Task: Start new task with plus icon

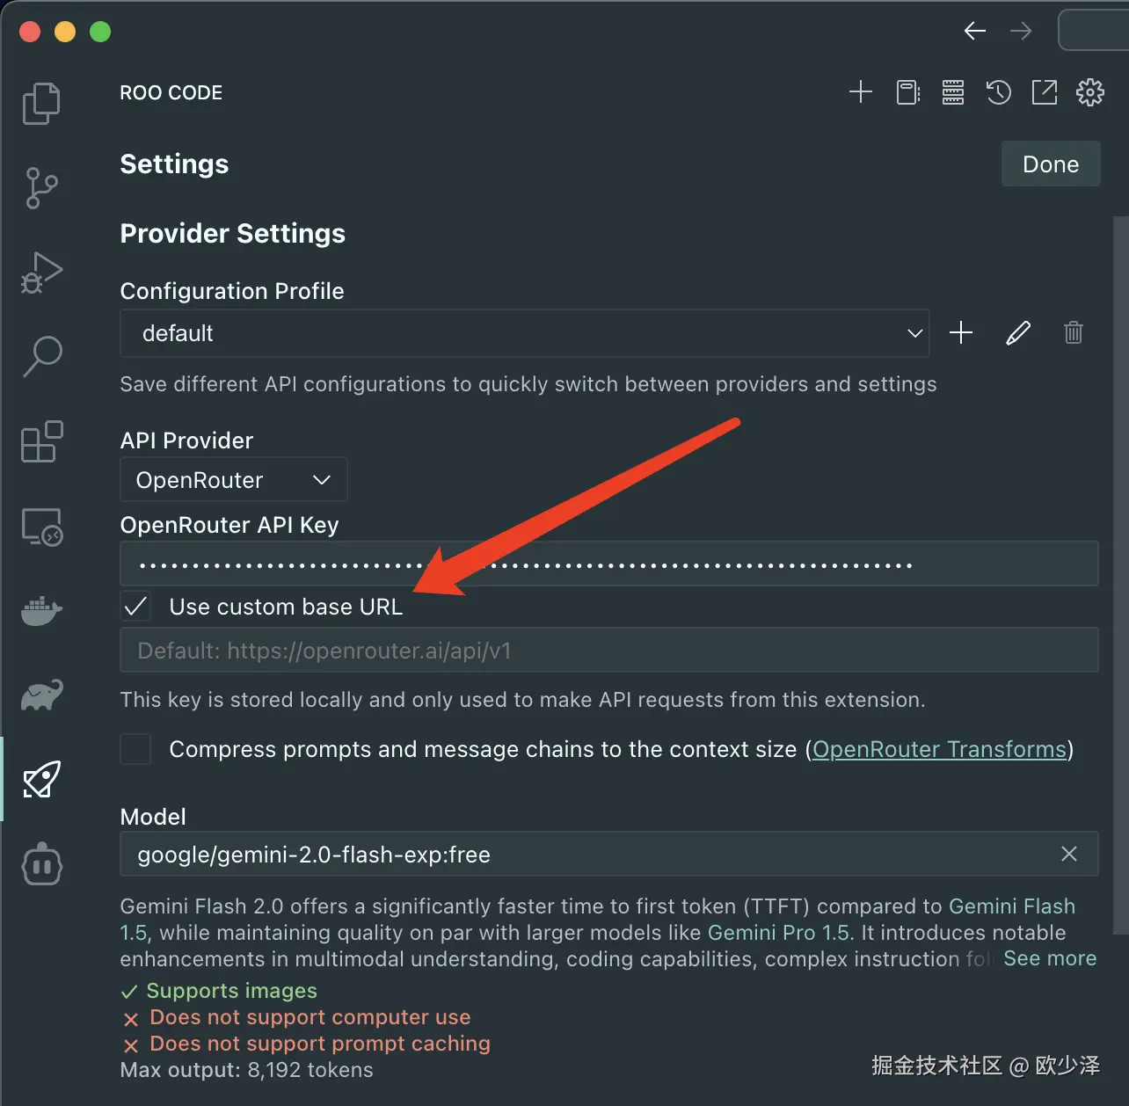Action: pos(861,92)
